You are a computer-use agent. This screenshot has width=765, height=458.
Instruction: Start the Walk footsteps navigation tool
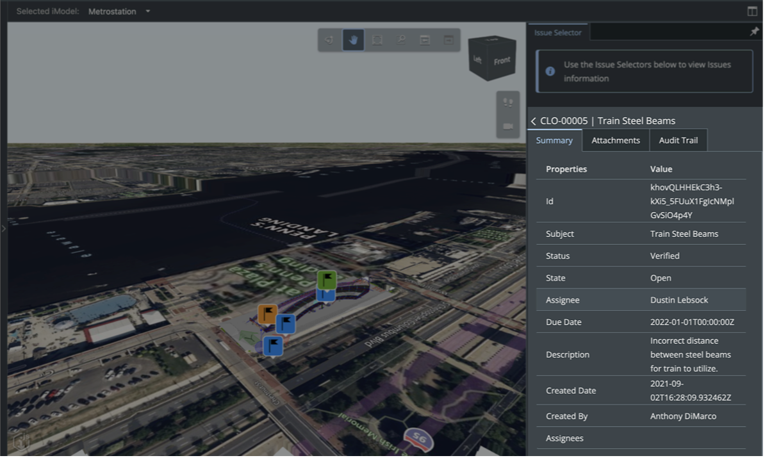pyautogui.click(x=508, y=102)
